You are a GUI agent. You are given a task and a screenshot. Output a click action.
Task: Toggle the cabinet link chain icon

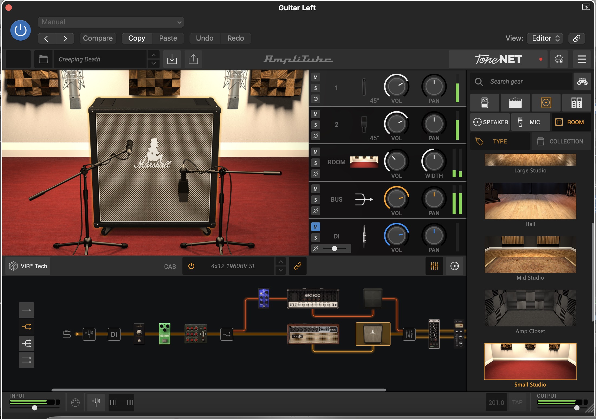tap(298, 266)
